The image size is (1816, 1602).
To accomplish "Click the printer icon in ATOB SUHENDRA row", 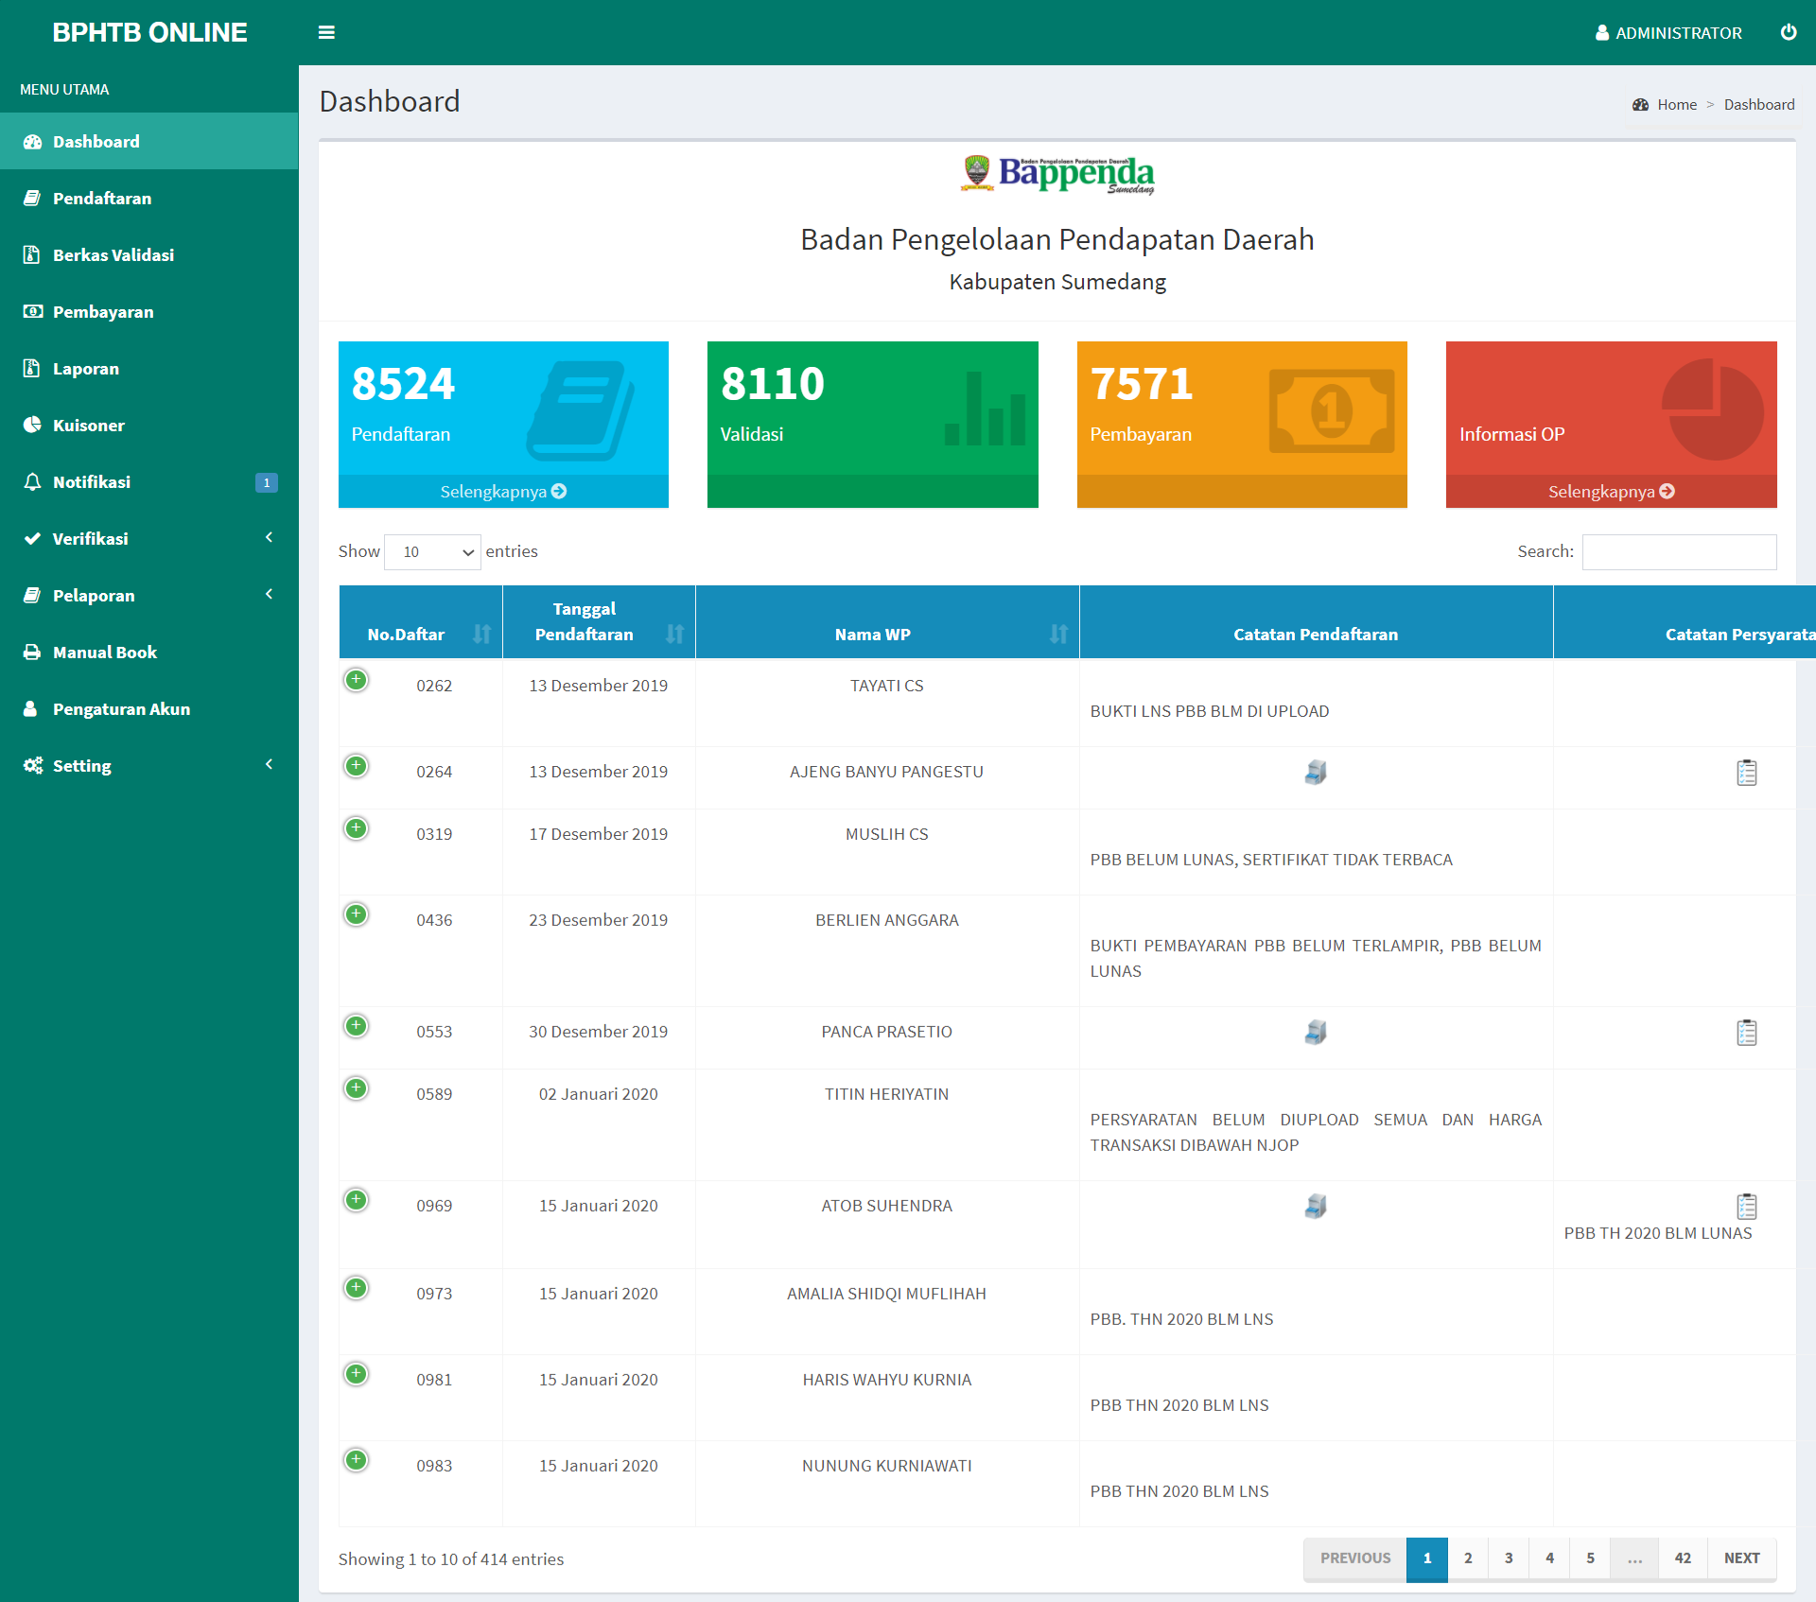I will [1315, 1207].
